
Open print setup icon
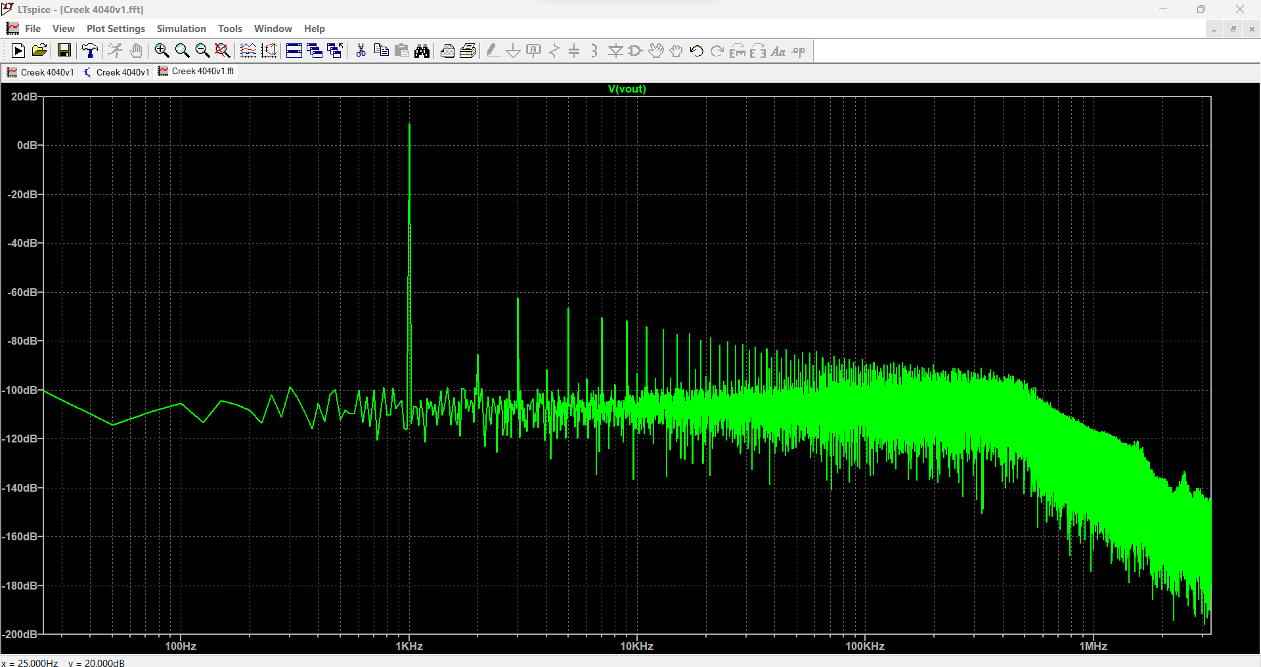tap(468, 51)
